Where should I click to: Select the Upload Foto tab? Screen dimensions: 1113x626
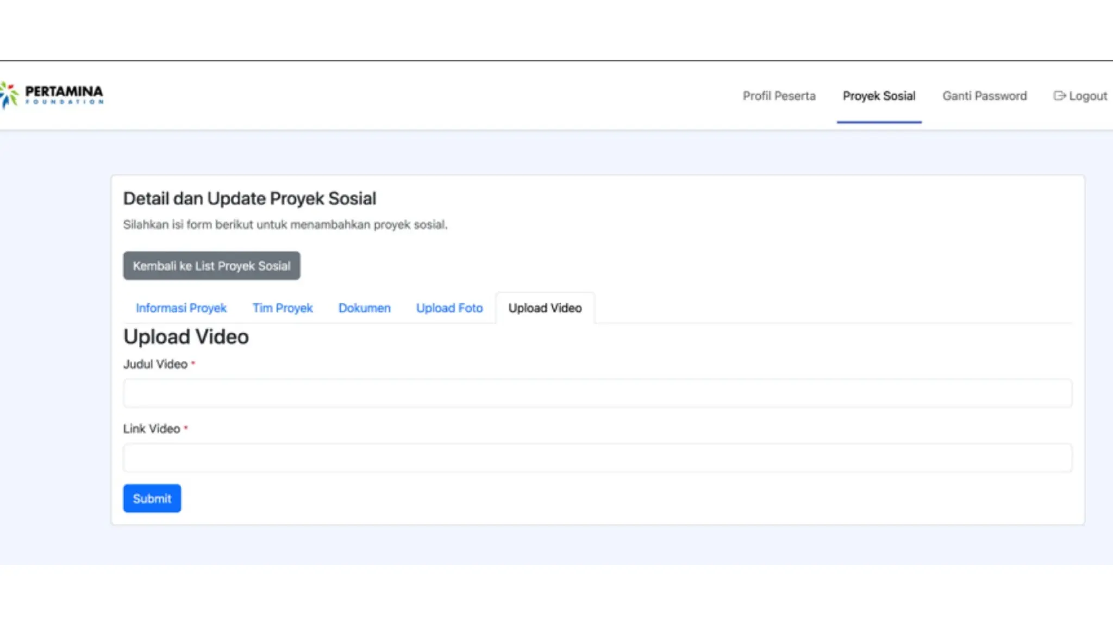click(449, 308)
